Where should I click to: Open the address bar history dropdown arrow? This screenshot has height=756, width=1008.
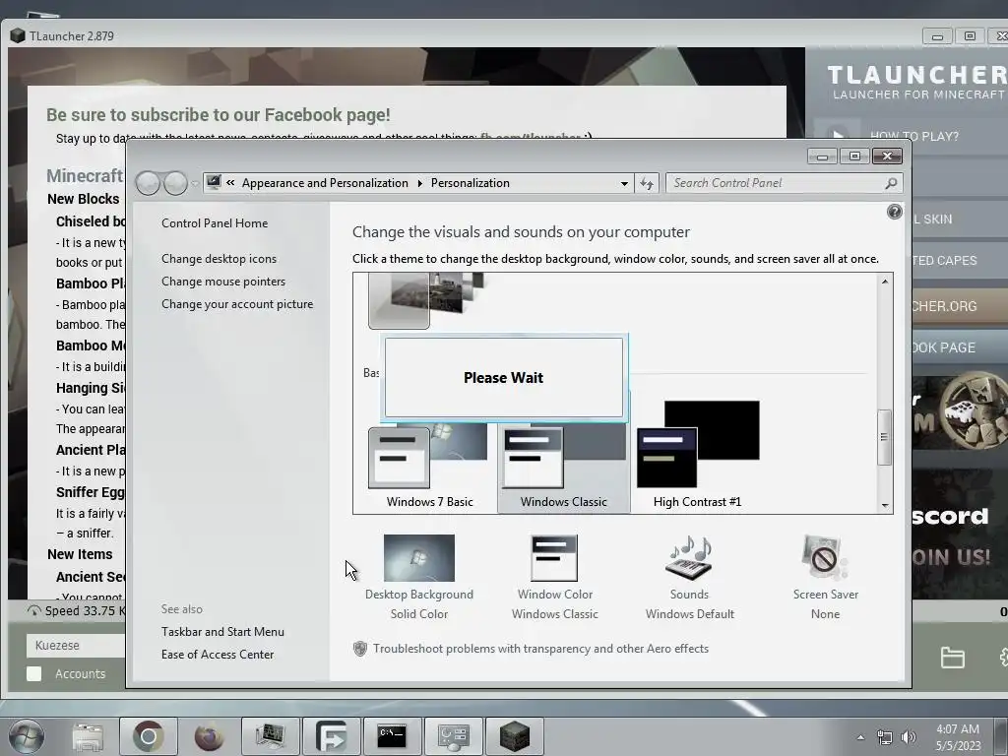point(623,184)
